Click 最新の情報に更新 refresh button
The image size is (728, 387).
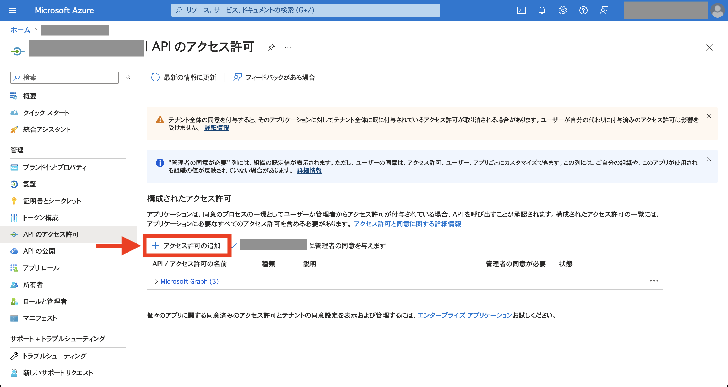183,77
